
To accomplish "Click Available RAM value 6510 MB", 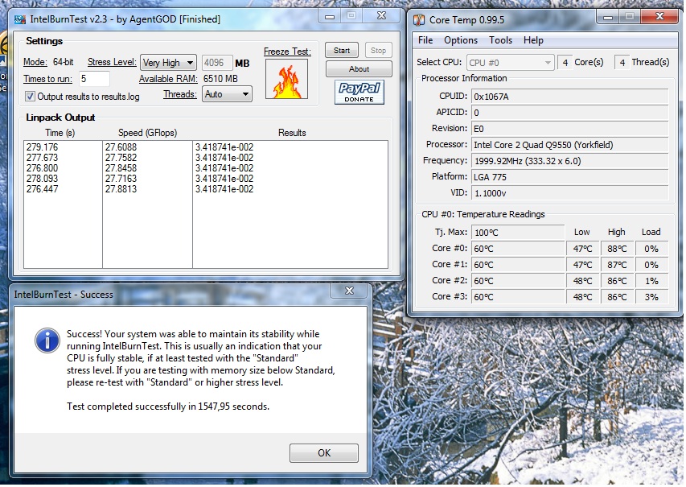I will point(220,79).
